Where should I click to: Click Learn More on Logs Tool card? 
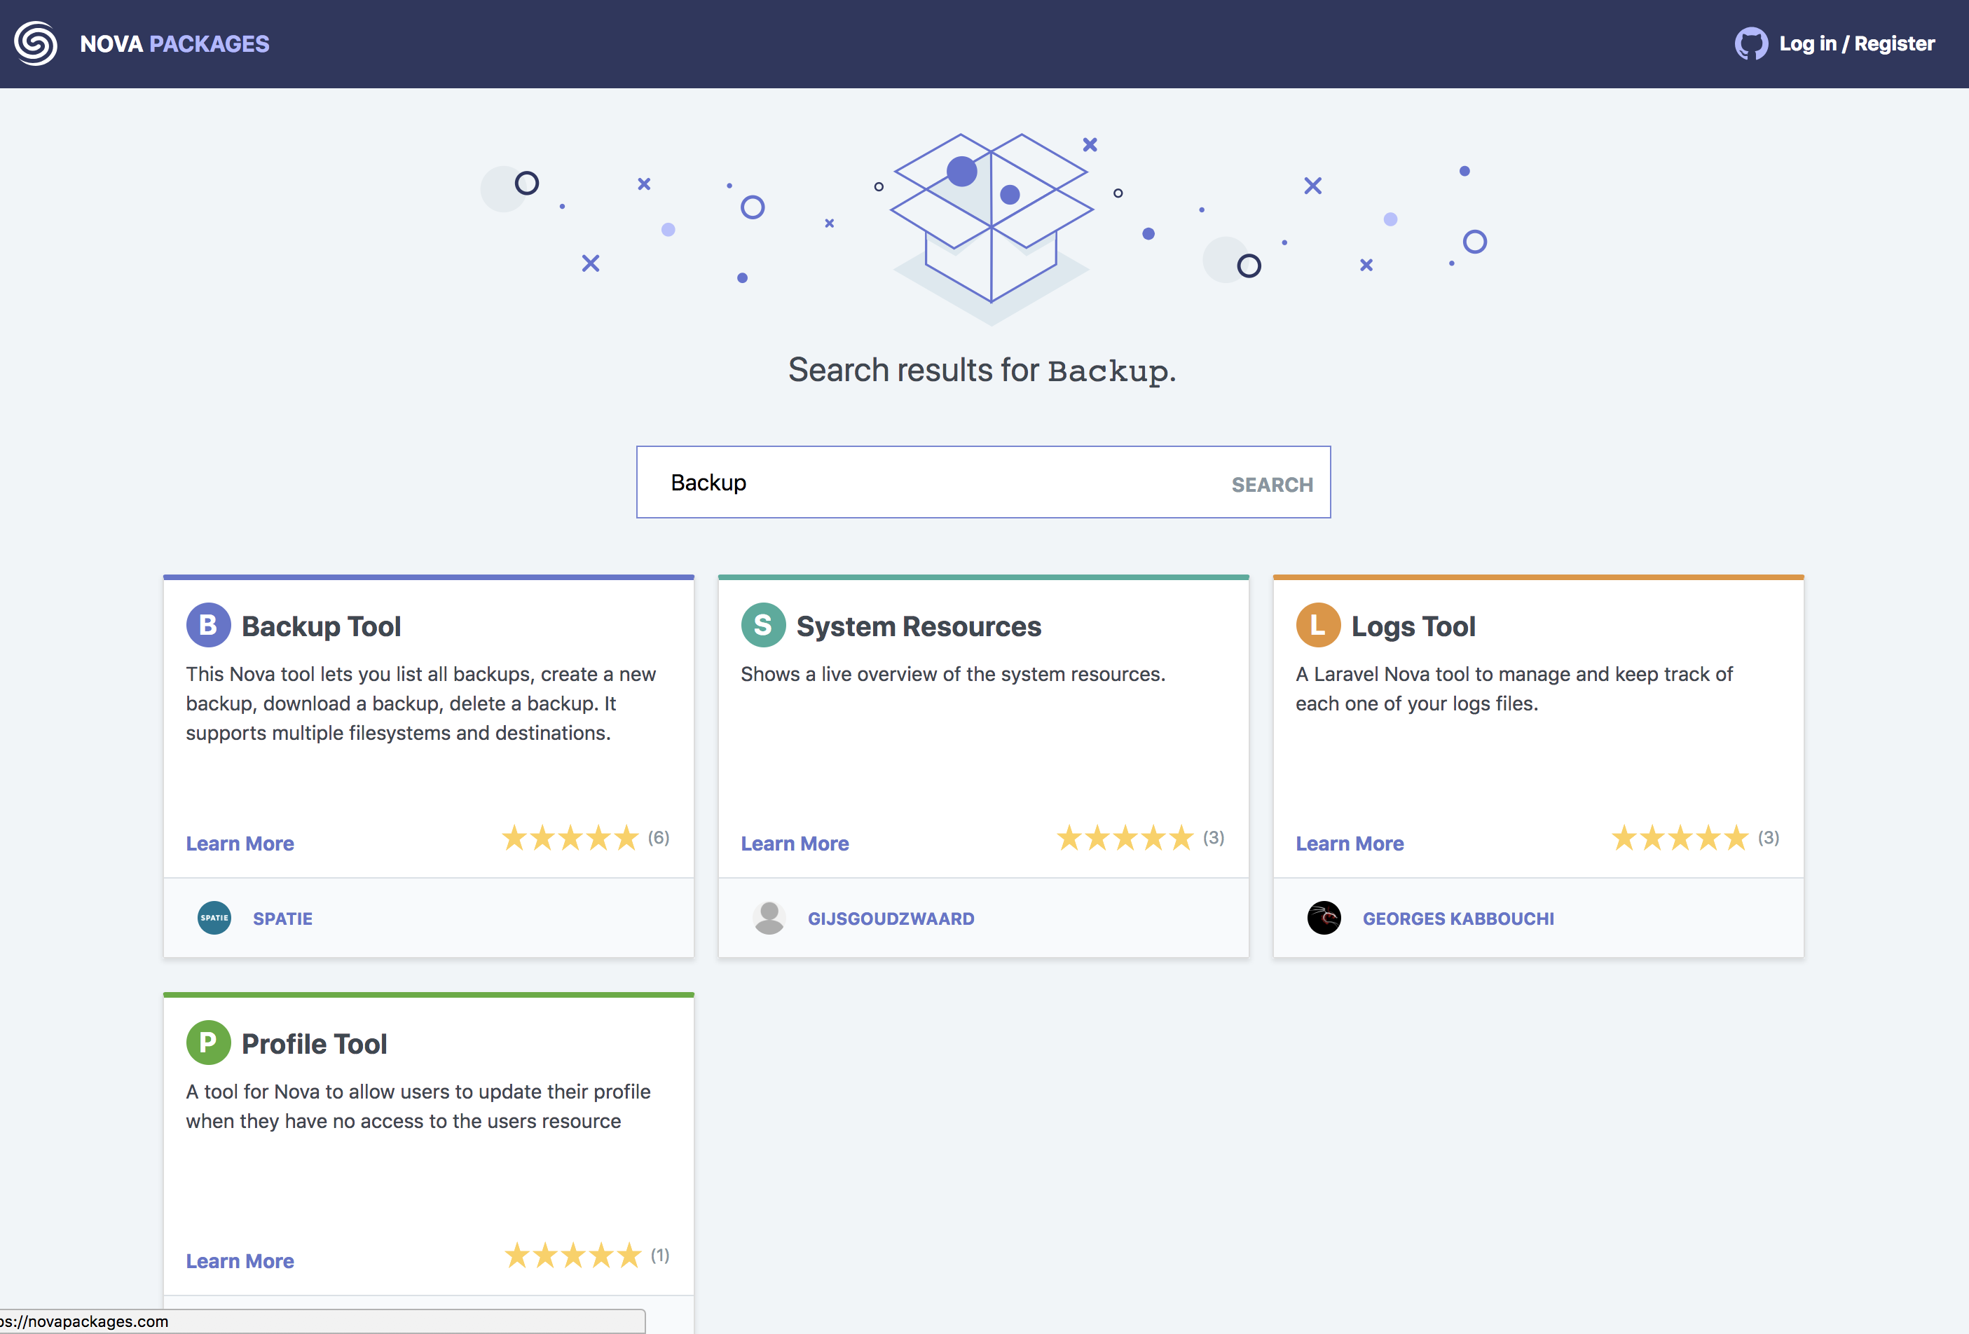[1350, 843]
